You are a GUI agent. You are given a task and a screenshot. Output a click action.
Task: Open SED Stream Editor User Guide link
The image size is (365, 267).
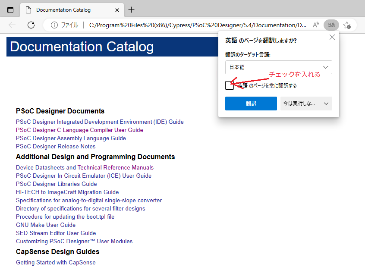56,233
